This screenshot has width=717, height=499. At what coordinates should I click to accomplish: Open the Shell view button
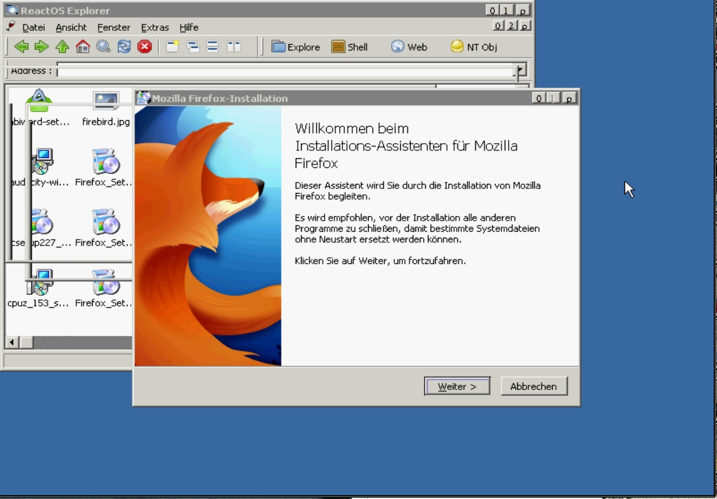pyautogui.click(x=350, y=47)
